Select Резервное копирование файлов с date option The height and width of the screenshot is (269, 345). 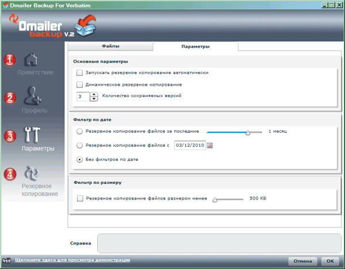point(79,145)
